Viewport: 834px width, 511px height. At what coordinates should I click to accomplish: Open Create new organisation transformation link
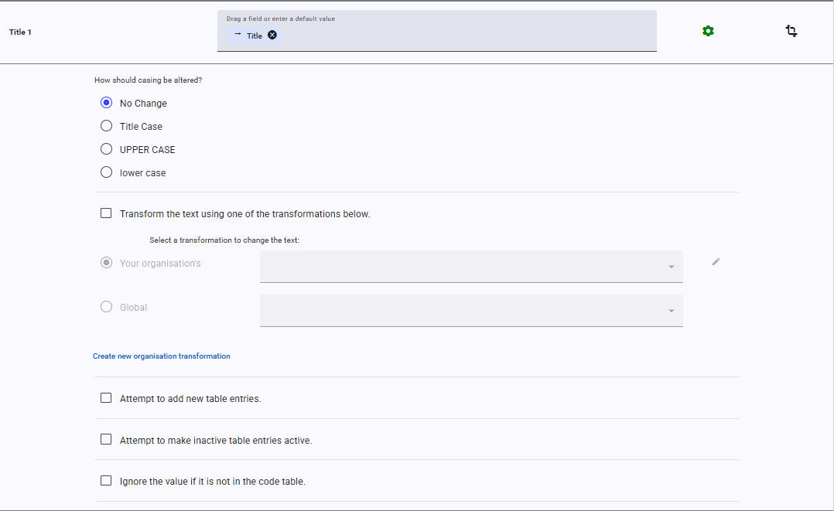[x=162, y=356]
